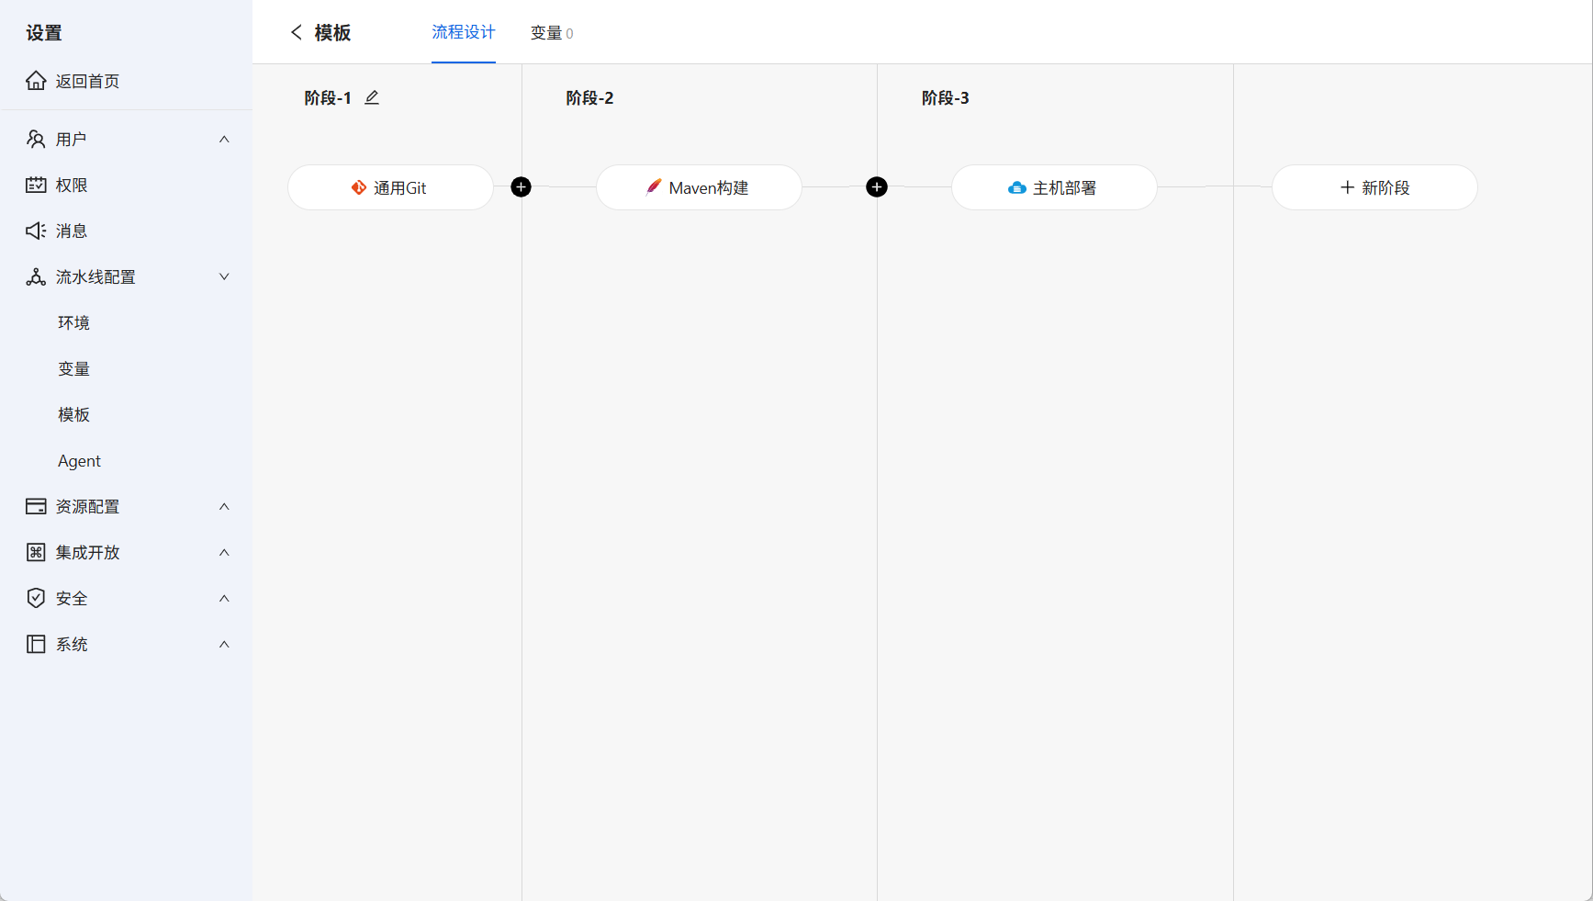Click the home icon next to 返回首页
The height and width of the screenshot is (901, 1593).
tap(36, 80)
